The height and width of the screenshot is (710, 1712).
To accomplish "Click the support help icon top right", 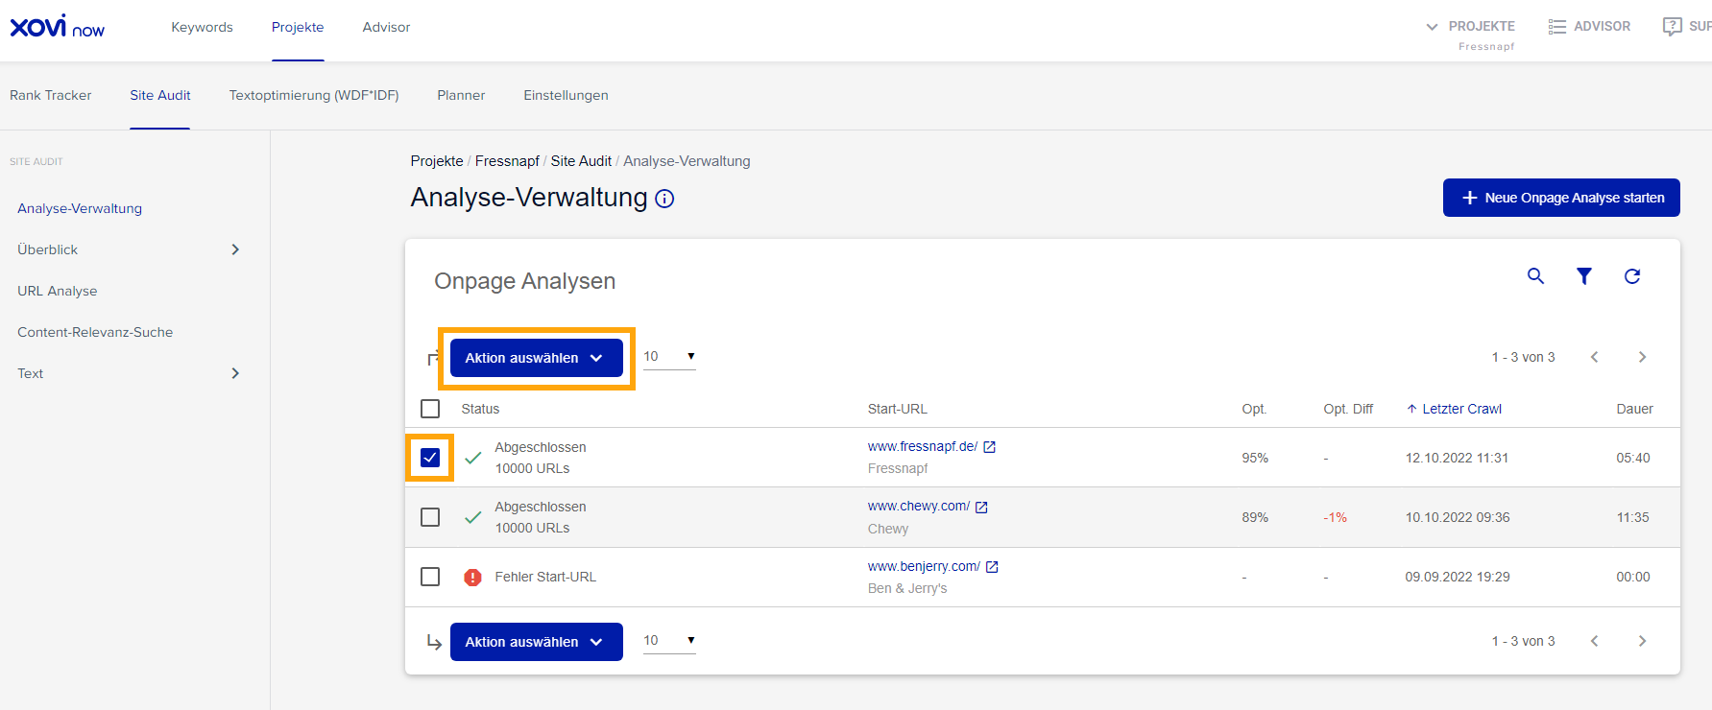I will [x=1673, y=27].
